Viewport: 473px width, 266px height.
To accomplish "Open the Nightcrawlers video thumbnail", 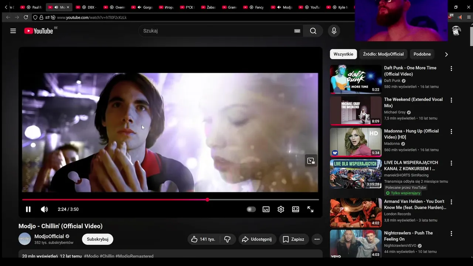I will click(x=355, y=244).
